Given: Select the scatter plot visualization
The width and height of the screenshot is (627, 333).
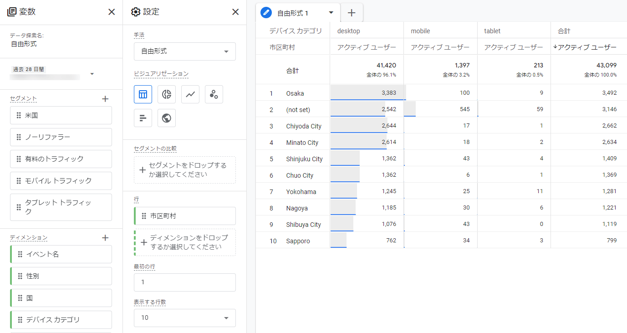Looking at the screenshot, I should pos(214,94).
